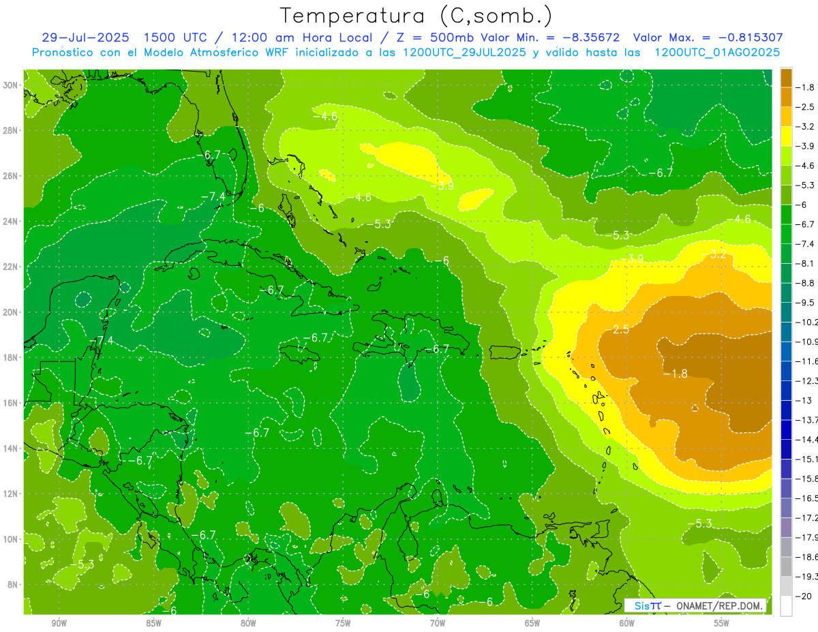Click the "12N" latitude axis label
This screenshot has height=632, width=818.
[12, 494]
